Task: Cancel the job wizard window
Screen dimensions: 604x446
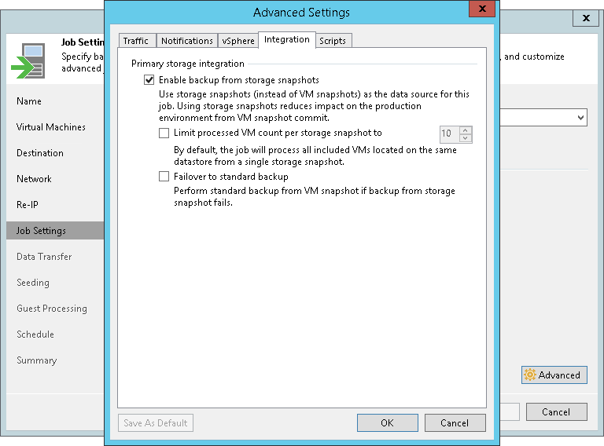Action: tap(557, 411)
